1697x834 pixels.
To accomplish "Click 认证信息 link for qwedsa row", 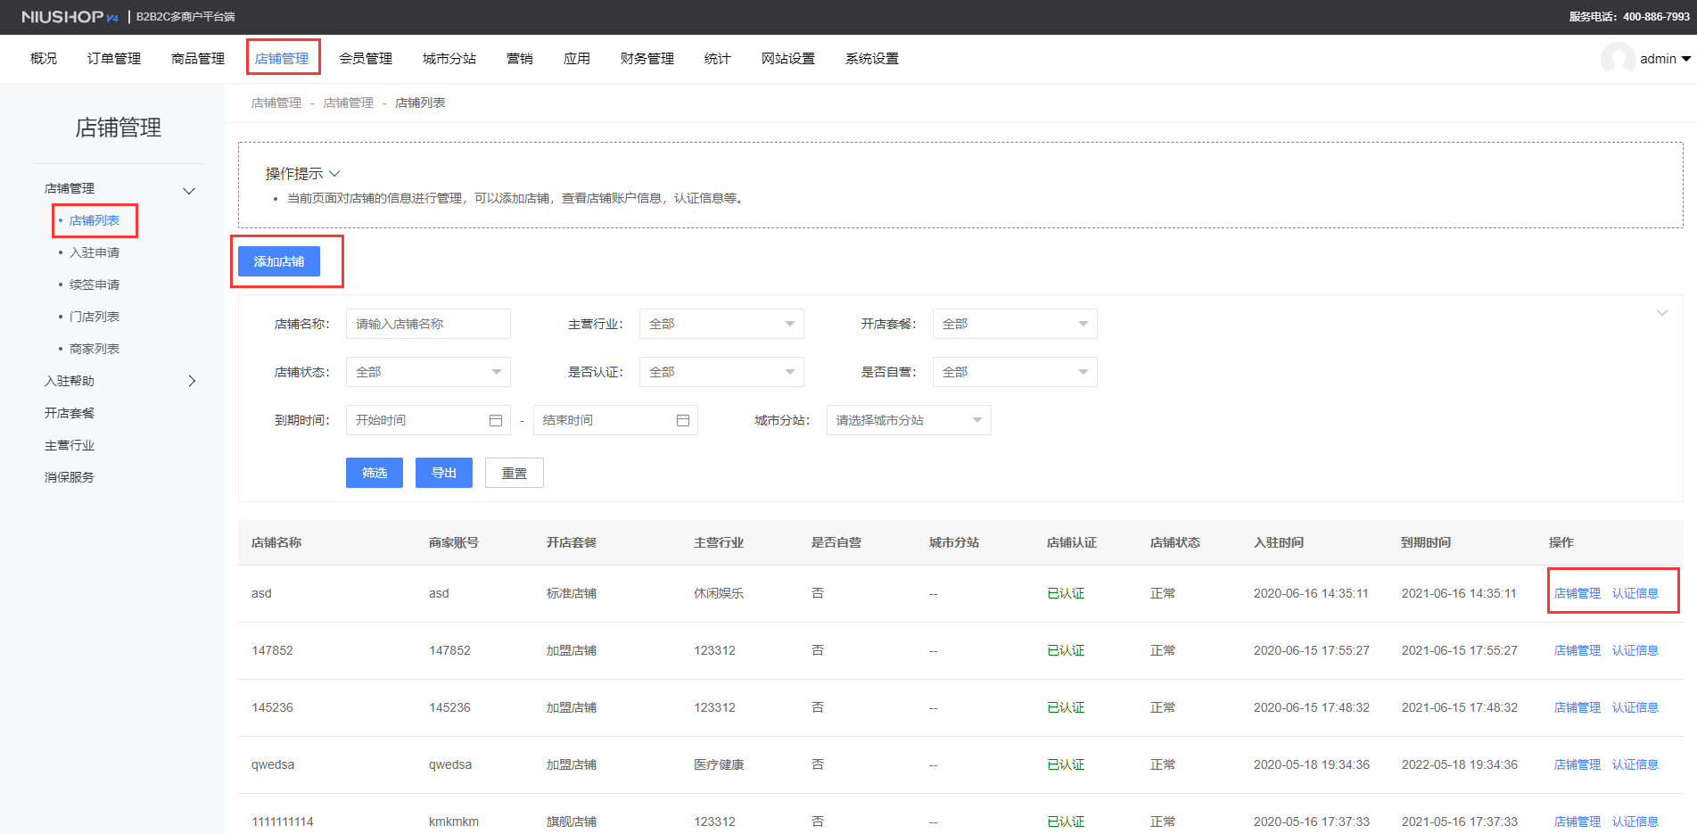I will tap(1635, 764).
